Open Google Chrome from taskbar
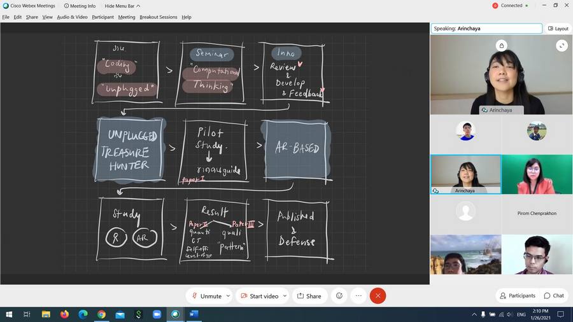This screenshot has height=322, width=573. coord(101,314)
